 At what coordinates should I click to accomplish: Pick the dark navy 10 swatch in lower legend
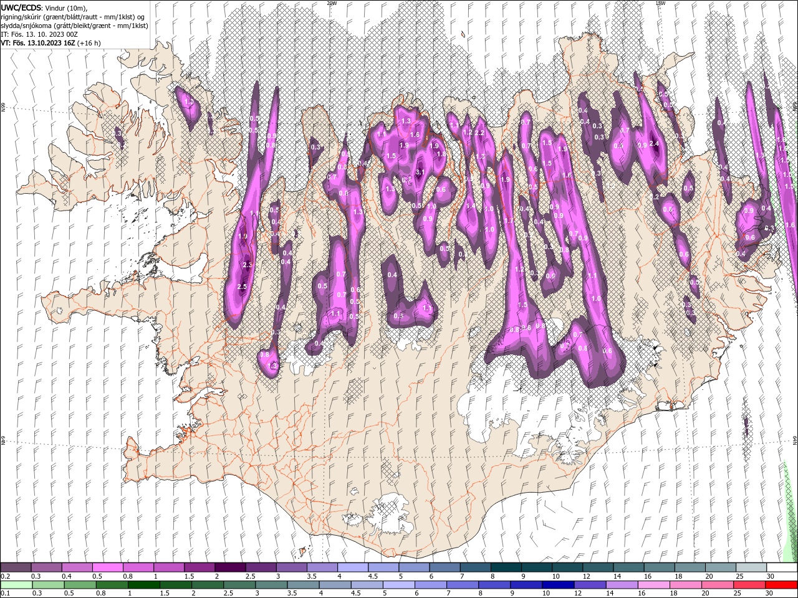click(x=557, y=585)
